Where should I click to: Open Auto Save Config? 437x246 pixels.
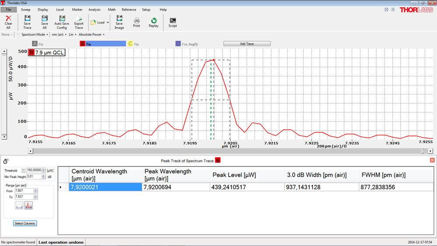pyautogui.click(x=62, y=18)
